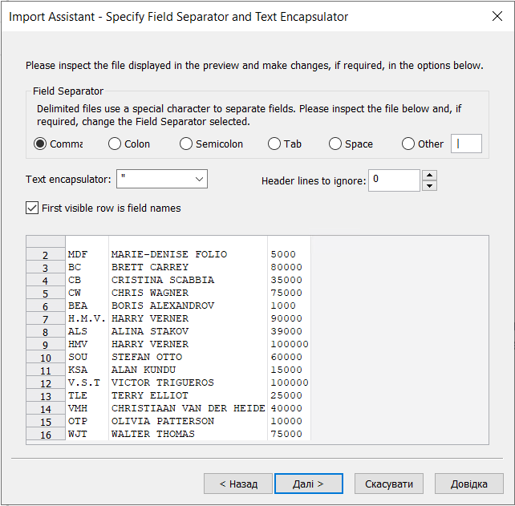Click the 90000 value cell
Screen dimensions: 515x506
pos(289,318)
